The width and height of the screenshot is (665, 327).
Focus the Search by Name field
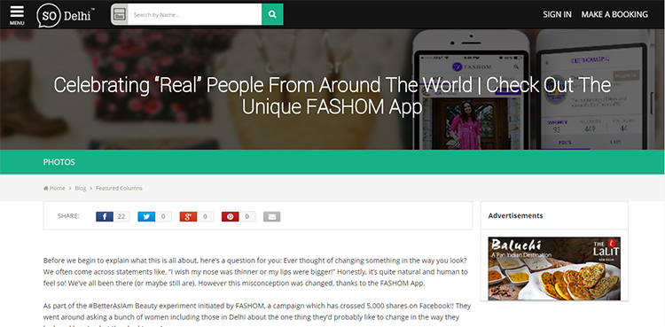click(x=195, y=14)
